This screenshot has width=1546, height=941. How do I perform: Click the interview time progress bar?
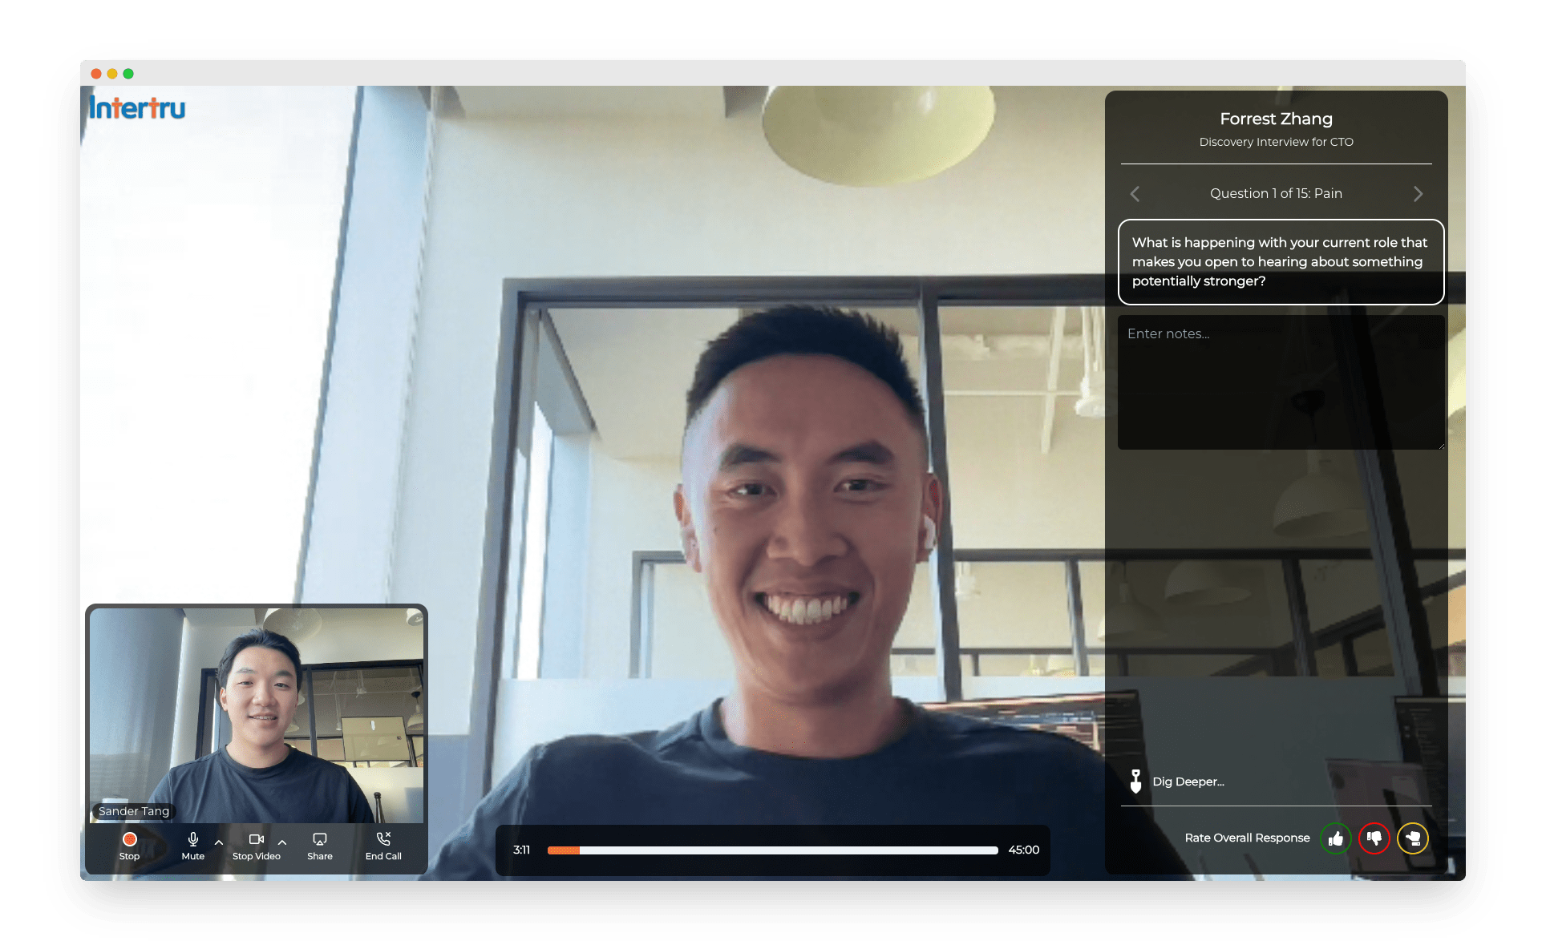pos(772,850)
